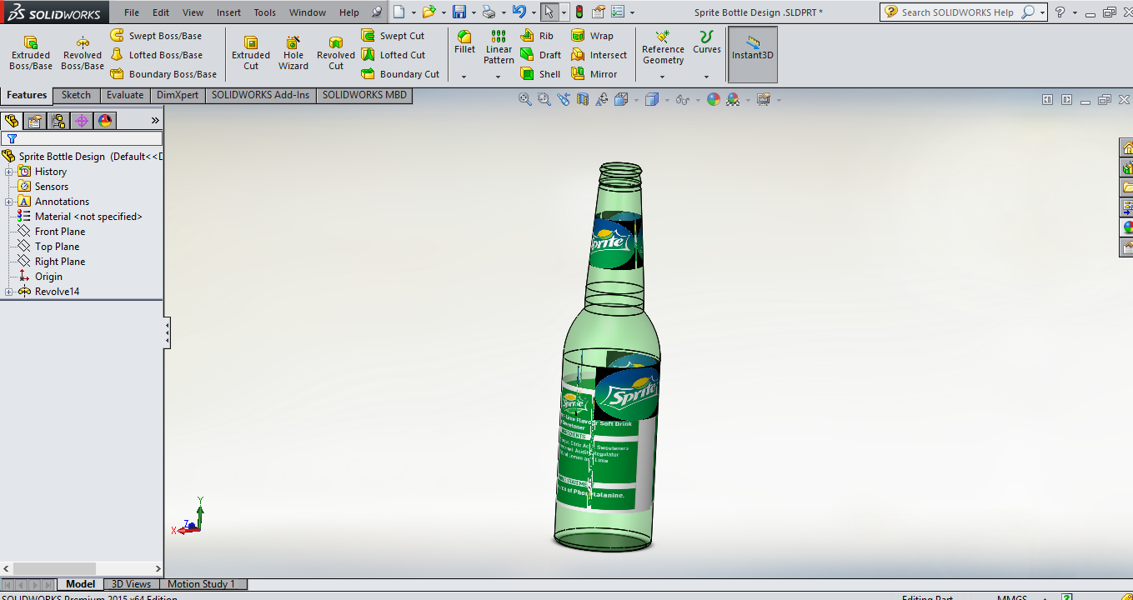The image size is (1133, 600).
Task: Open the View Orientation icon
Action: pyautogui.click(x=621, y=99)
